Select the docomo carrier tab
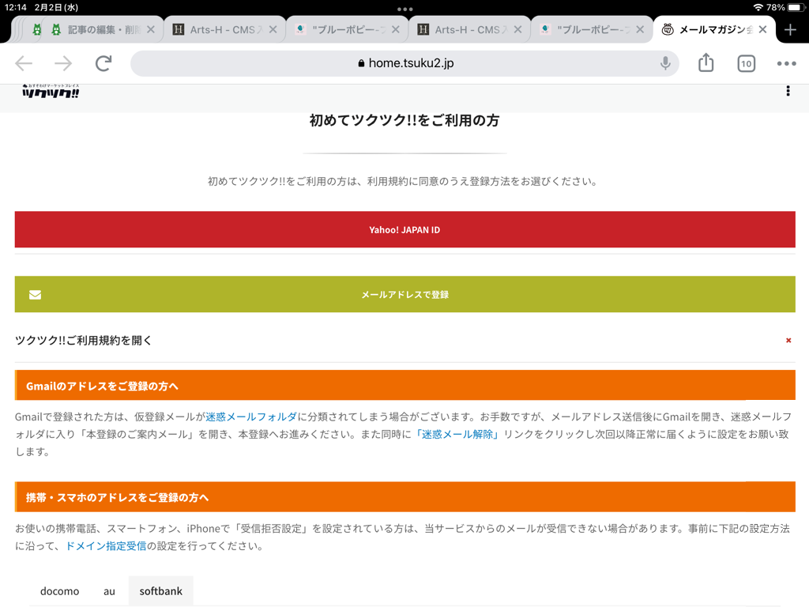Viewport: 809px width, 607px height. 60,591
